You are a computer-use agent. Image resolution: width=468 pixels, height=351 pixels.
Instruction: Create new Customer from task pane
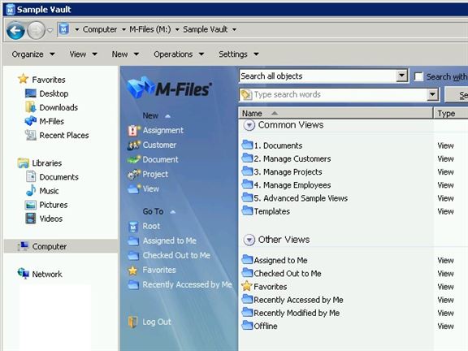pyautogui.click(x=152, y=145)
